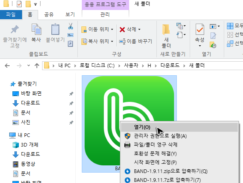Image resolution: width=243 pixels, height=183 pixels.
Task: Choose BAND-1.9.11.zip으로 압축하기(Q)
Action: [180, 171]
